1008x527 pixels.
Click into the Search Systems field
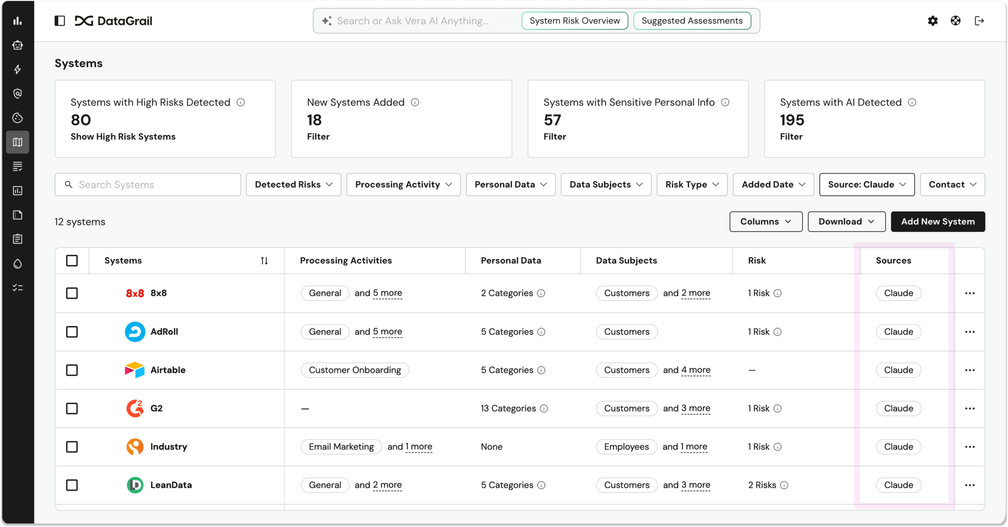[x=148, y=185]
